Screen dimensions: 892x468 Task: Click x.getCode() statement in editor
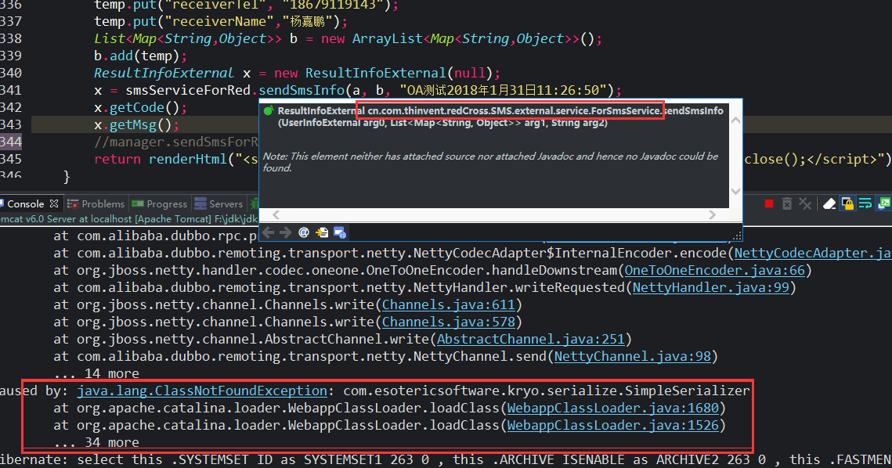(140, 107)
